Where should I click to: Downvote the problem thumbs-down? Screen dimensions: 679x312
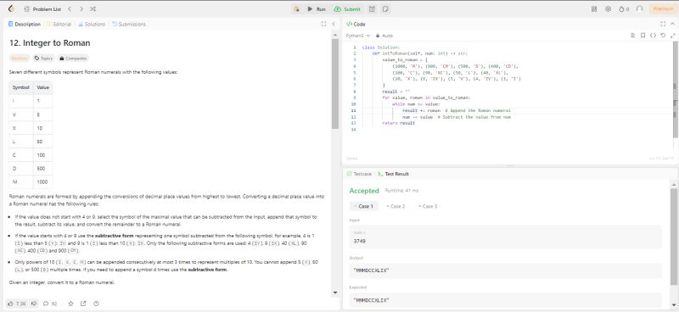click(x=34, y=304)
